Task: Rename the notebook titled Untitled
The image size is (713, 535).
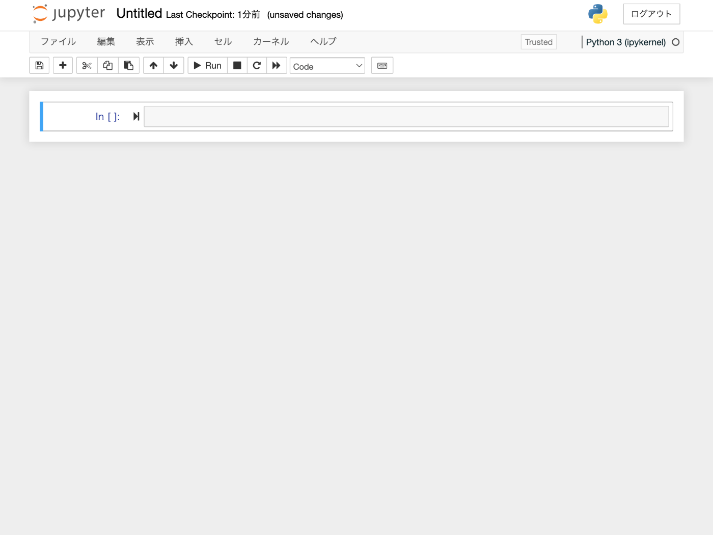Action: tap(139, 14)
